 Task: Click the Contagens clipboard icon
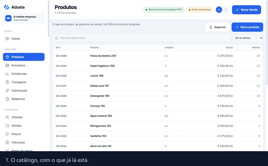pos(7,82)
